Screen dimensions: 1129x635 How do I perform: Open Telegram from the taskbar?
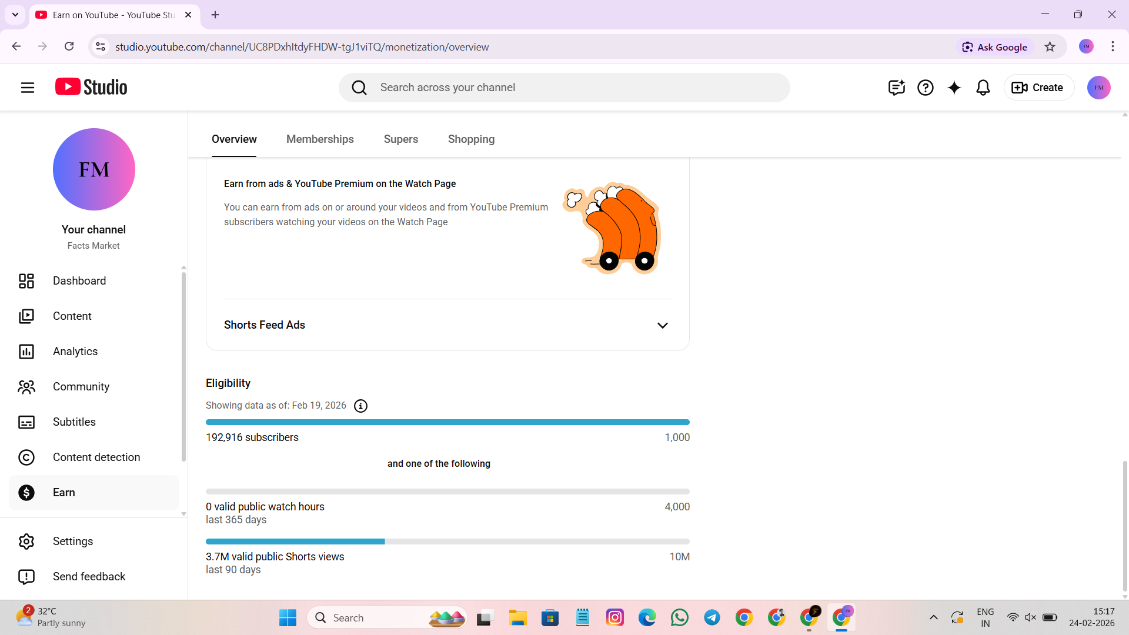pos(712,617)
